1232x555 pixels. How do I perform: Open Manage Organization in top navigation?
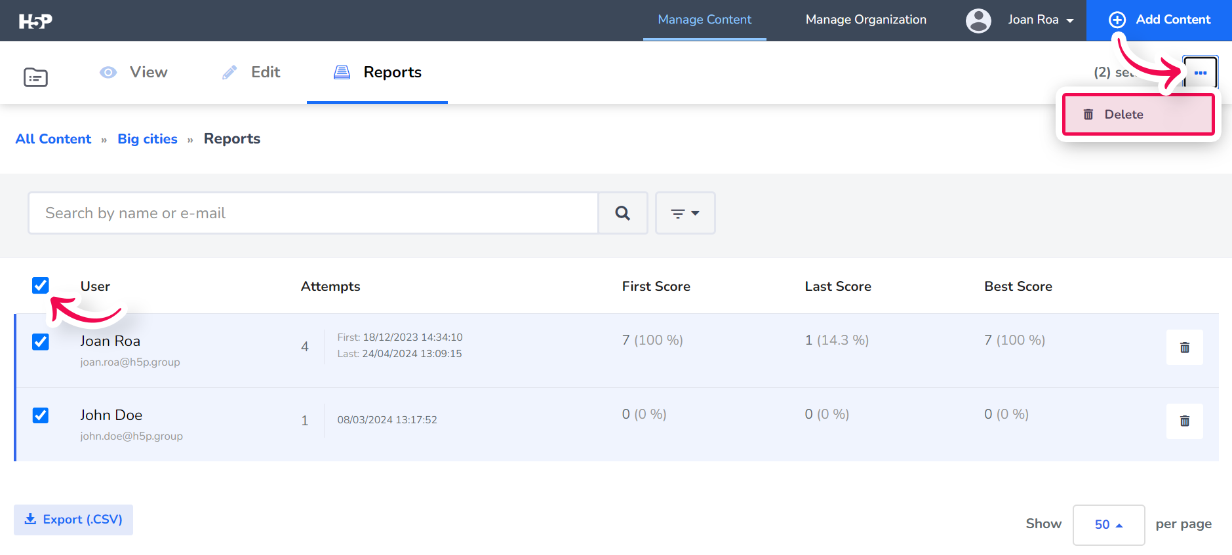[866, 20]
